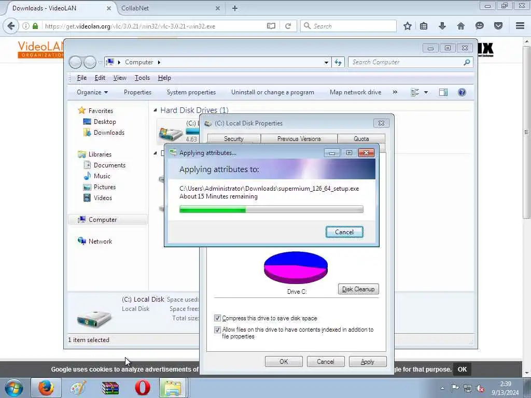The width and height of the screenshot is (531, 398).
Task: Open the Tools menu in Explorer
Action: pyautogui.click(x=142, y=78)
